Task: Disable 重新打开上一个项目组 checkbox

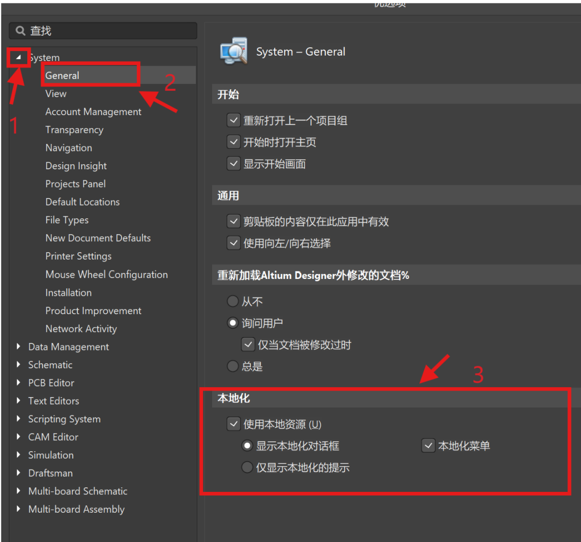Action: point(233,120)
